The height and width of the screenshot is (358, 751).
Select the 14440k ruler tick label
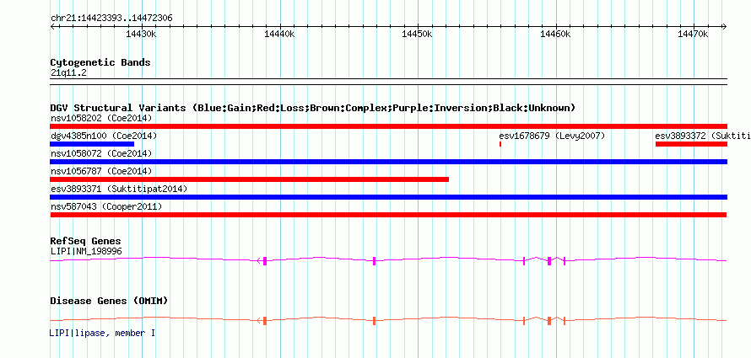coord(279,34)
